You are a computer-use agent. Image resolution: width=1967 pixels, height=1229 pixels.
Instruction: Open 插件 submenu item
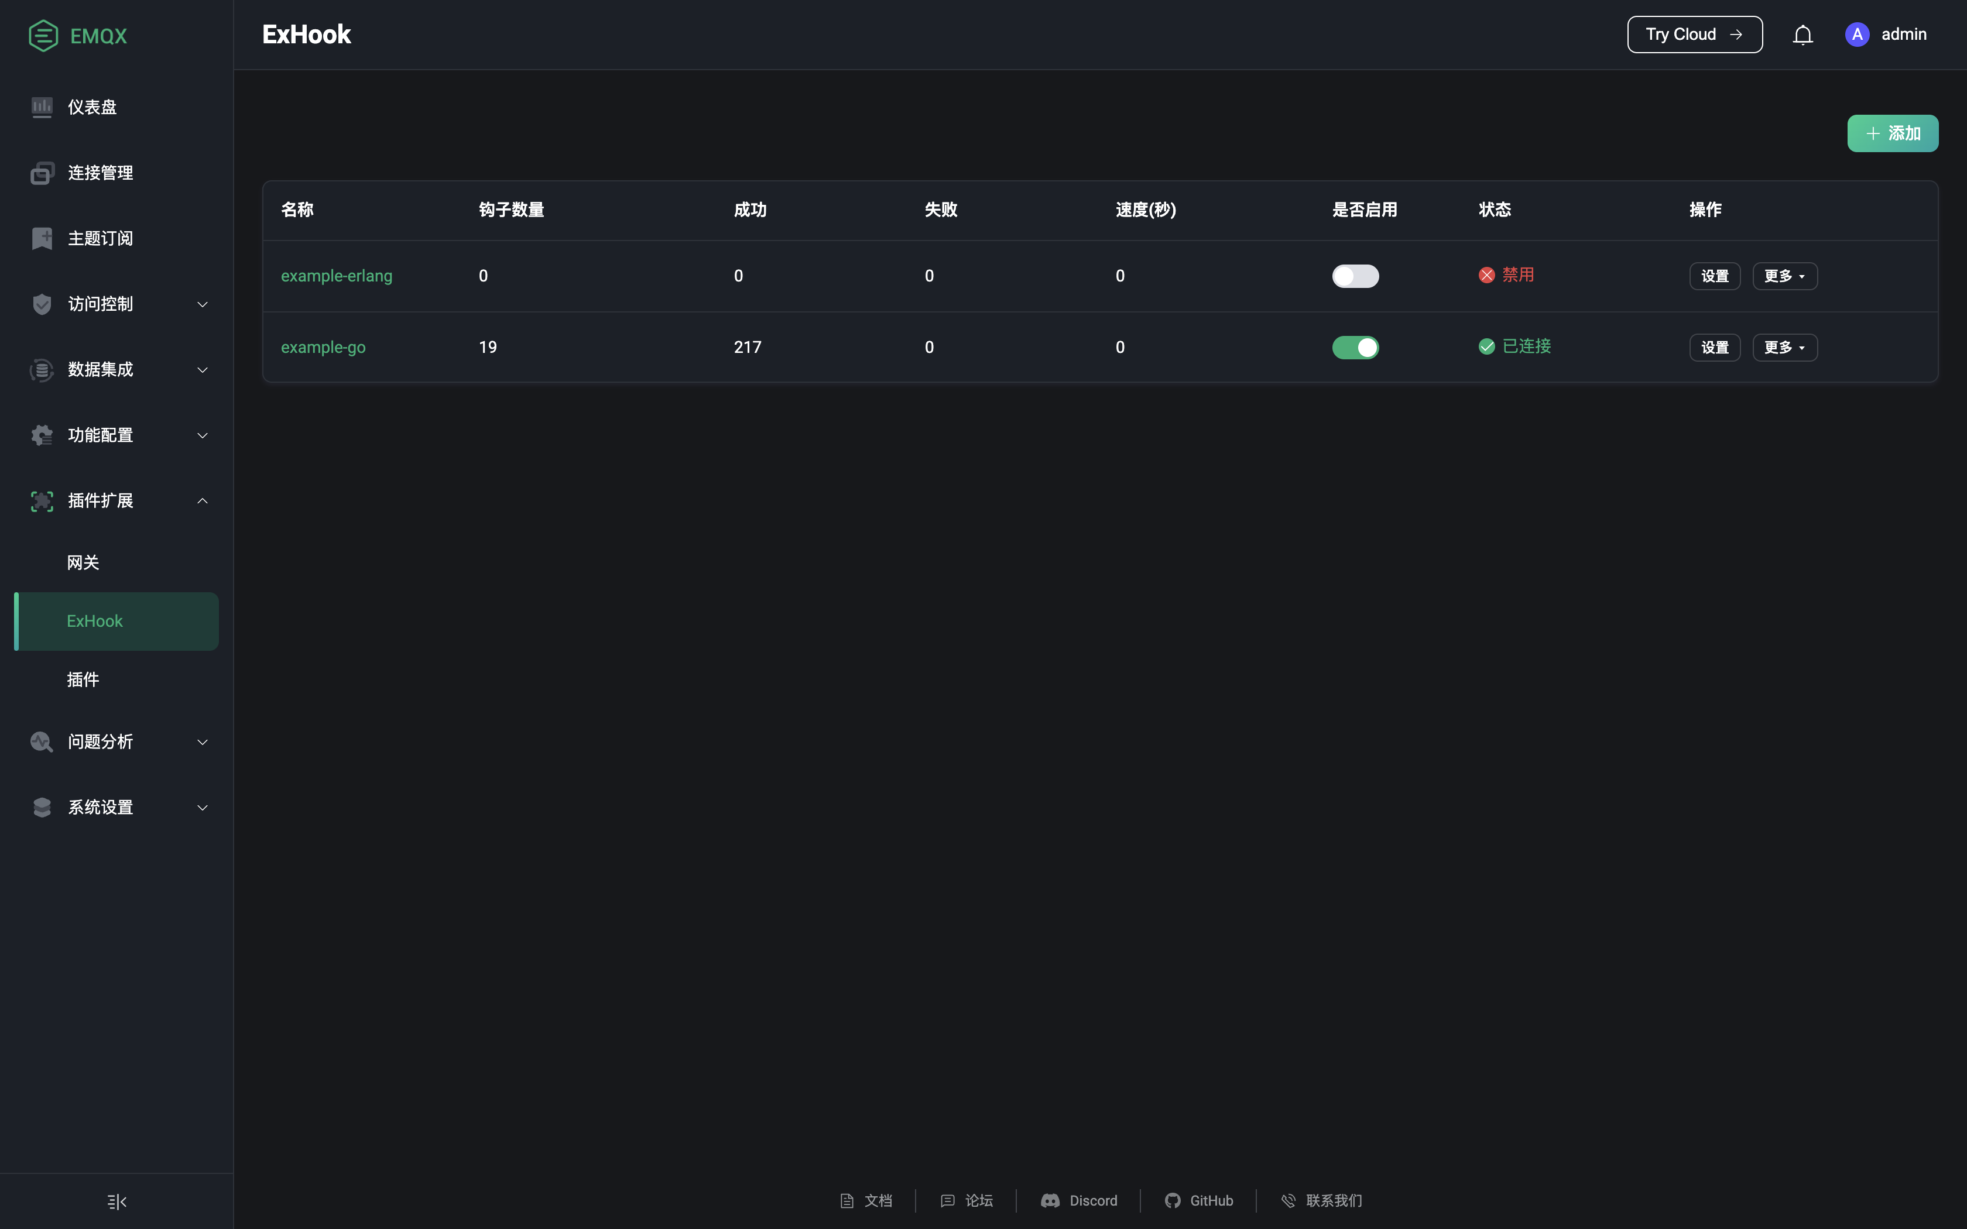click(116, 679)
